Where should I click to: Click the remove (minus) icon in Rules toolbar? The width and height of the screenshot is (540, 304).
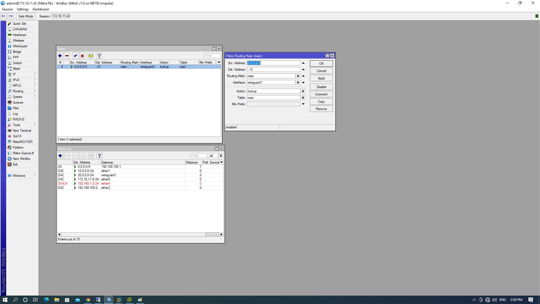[67, 56]
